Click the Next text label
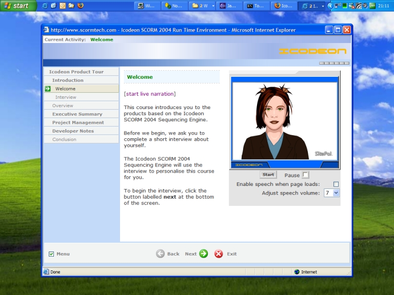This screenshot has height=295, width=394. coord(191,254)
